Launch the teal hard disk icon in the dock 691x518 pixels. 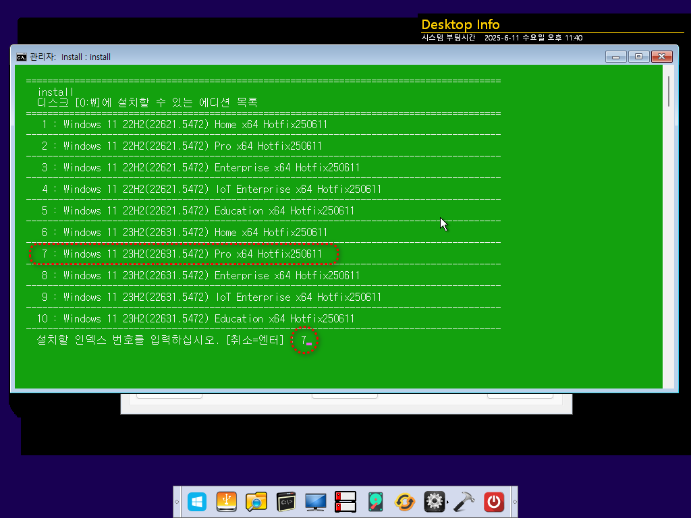(x=375, y=502)
